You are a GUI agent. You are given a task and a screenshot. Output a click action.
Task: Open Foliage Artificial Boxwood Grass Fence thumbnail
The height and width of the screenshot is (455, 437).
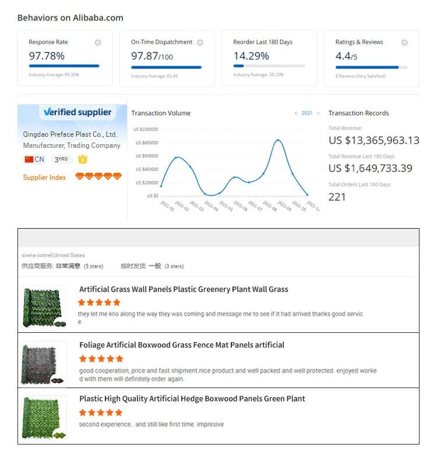click(44, 364)
